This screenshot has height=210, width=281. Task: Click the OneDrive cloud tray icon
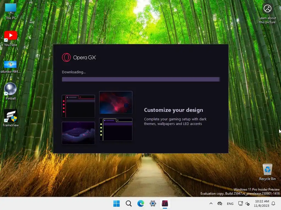[220, 203]
